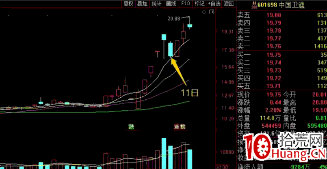
Task: Click 卖一 volume 1416
Action: [x=321, y=46]
